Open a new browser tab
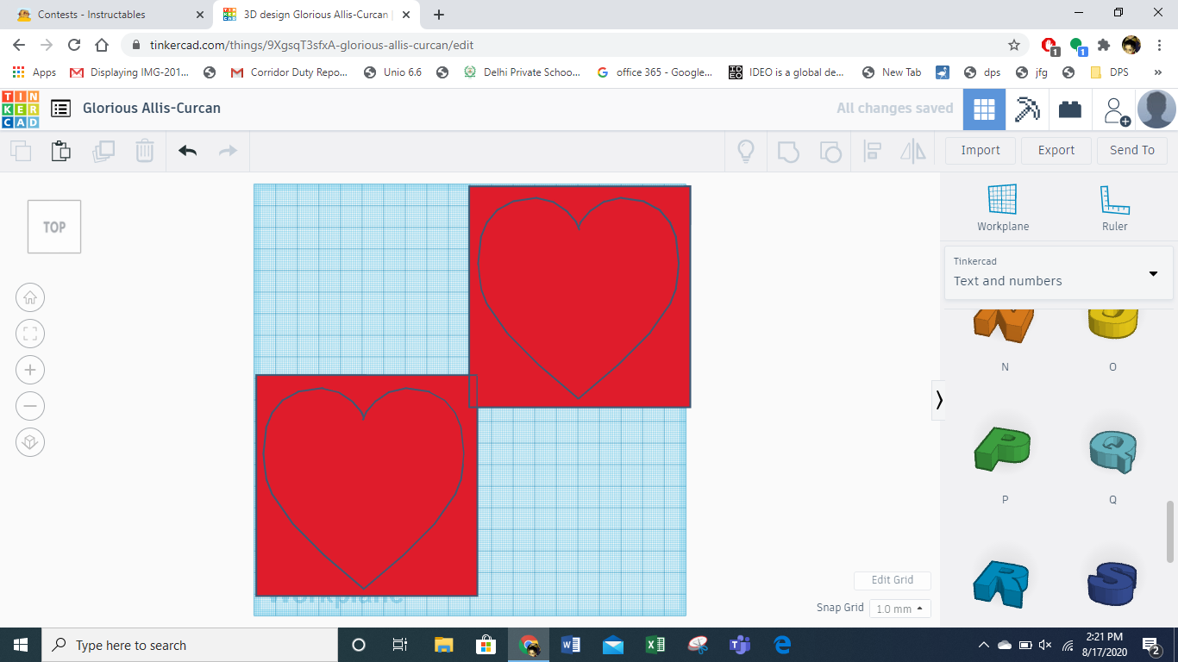The height and width of the screenshot is (662, 1178). [439, 15]
